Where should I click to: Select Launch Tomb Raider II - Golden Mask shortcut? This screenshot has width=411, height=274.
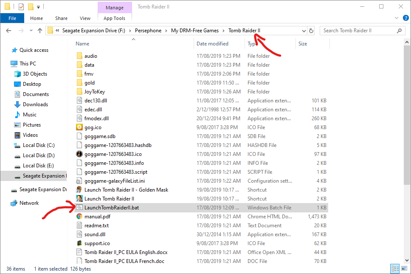coord(126,190)
